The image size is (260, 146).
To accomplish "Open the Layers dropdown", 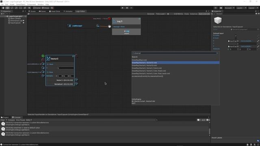I will click(x=241, y=8).
